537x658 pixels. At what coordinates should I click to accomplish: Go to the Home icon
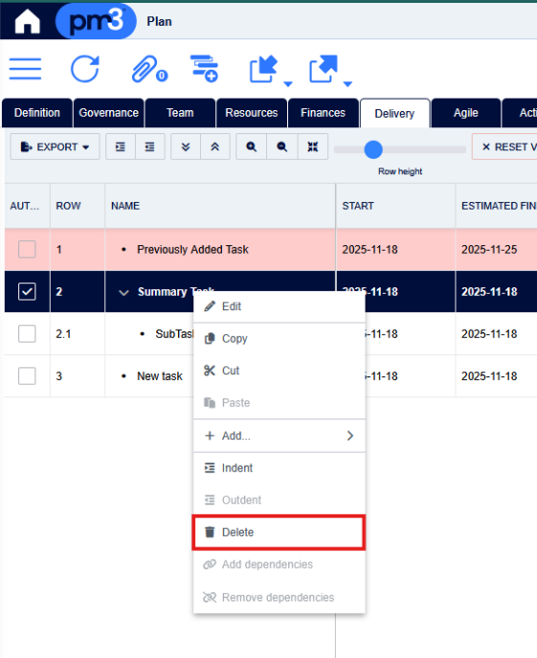point(27,21)
